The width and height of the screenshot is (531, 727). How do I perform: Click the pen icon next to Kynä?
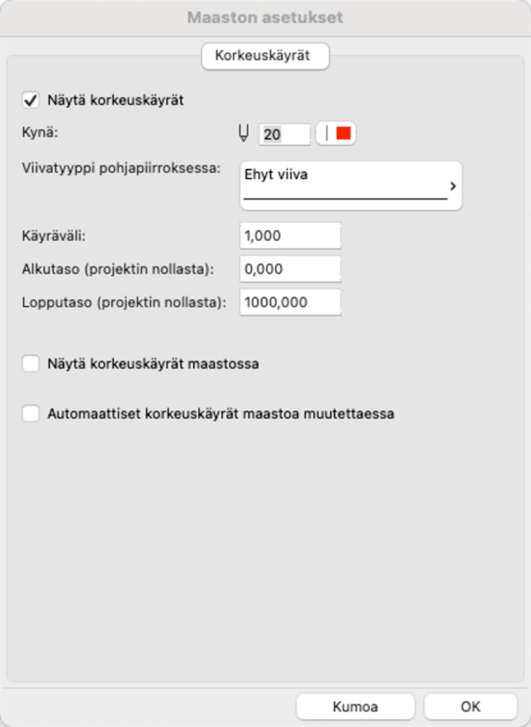pyautogui.click(x=244, y=134)
